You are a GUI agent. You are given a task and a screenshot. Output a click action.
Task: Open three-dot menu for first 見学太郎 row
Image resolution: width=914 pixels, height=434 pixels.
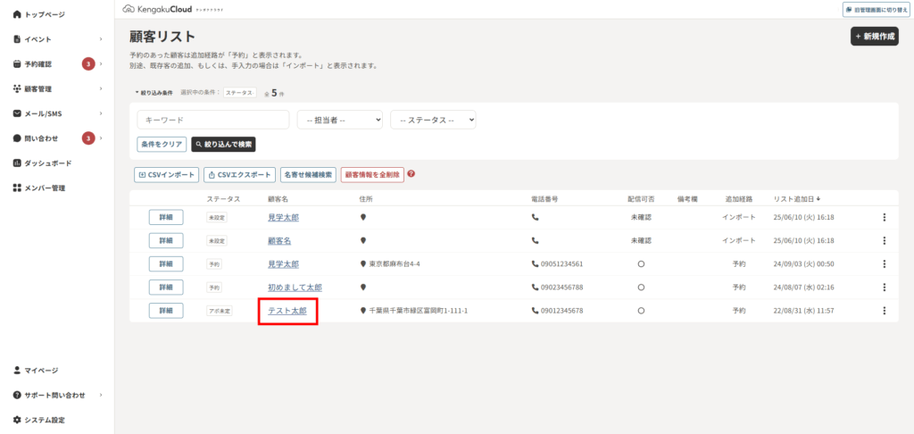coord(884,217)
